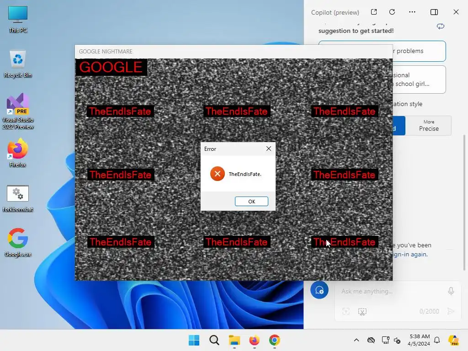This screenshot has height=351, width=468.
Task: Click the Copilot PRE taskbar icon
Action: coord(453,340)
